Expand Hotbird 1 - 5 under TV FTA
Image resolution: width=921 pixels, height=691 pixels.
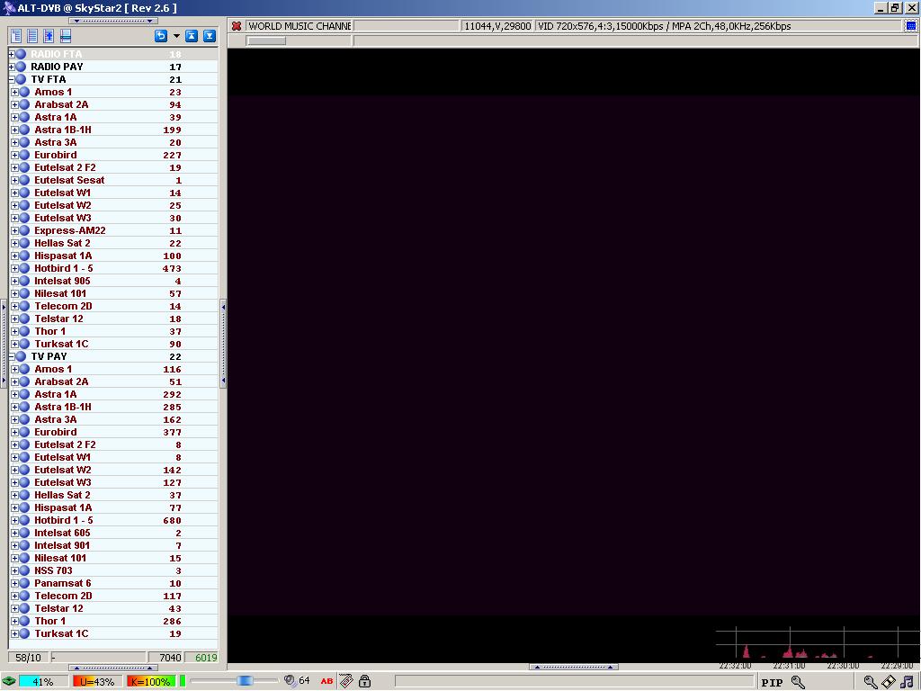click(15, 268)
